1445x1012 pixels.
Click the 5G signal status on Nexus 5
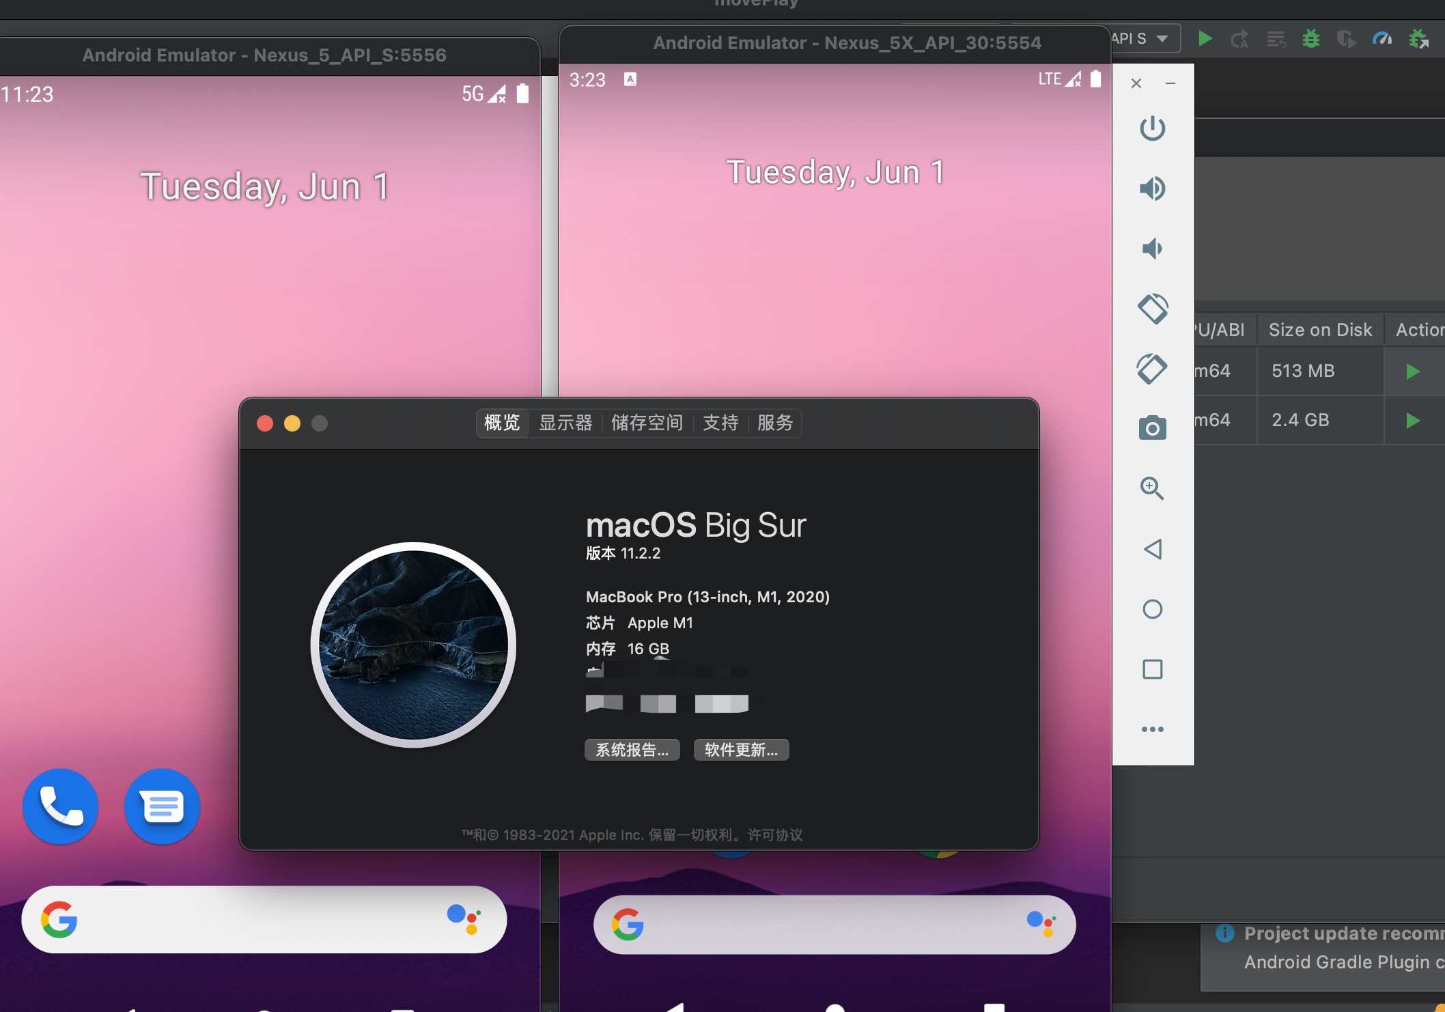pyautogui.click(x=483, y=94)
